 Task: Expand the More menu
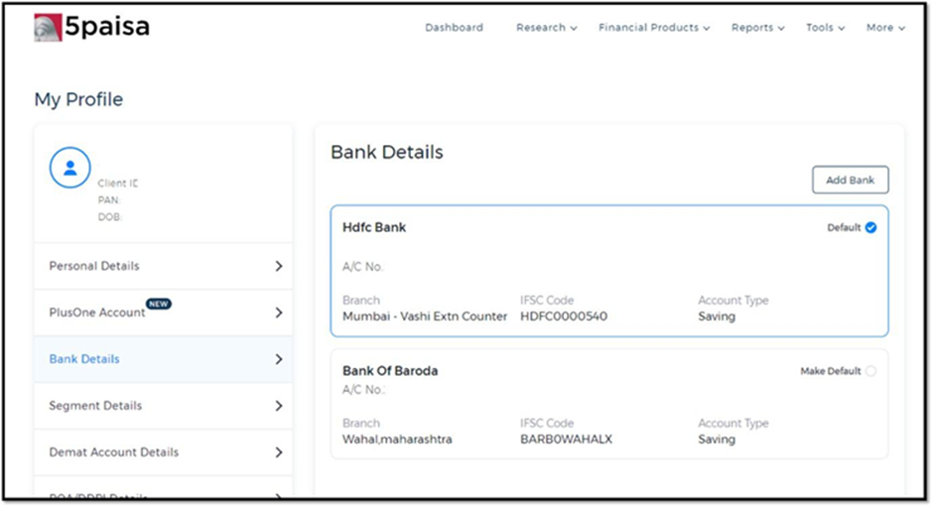[885, 28]
